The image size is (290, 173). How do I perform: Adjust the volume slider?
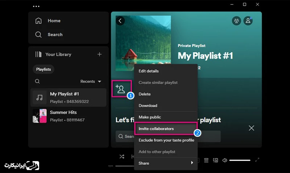click(240, 160)
